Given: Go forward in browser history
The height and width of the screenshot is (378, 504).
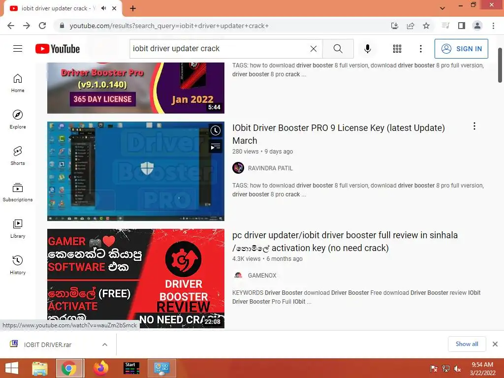Looking at the screenshot, I should pos(27,26).
